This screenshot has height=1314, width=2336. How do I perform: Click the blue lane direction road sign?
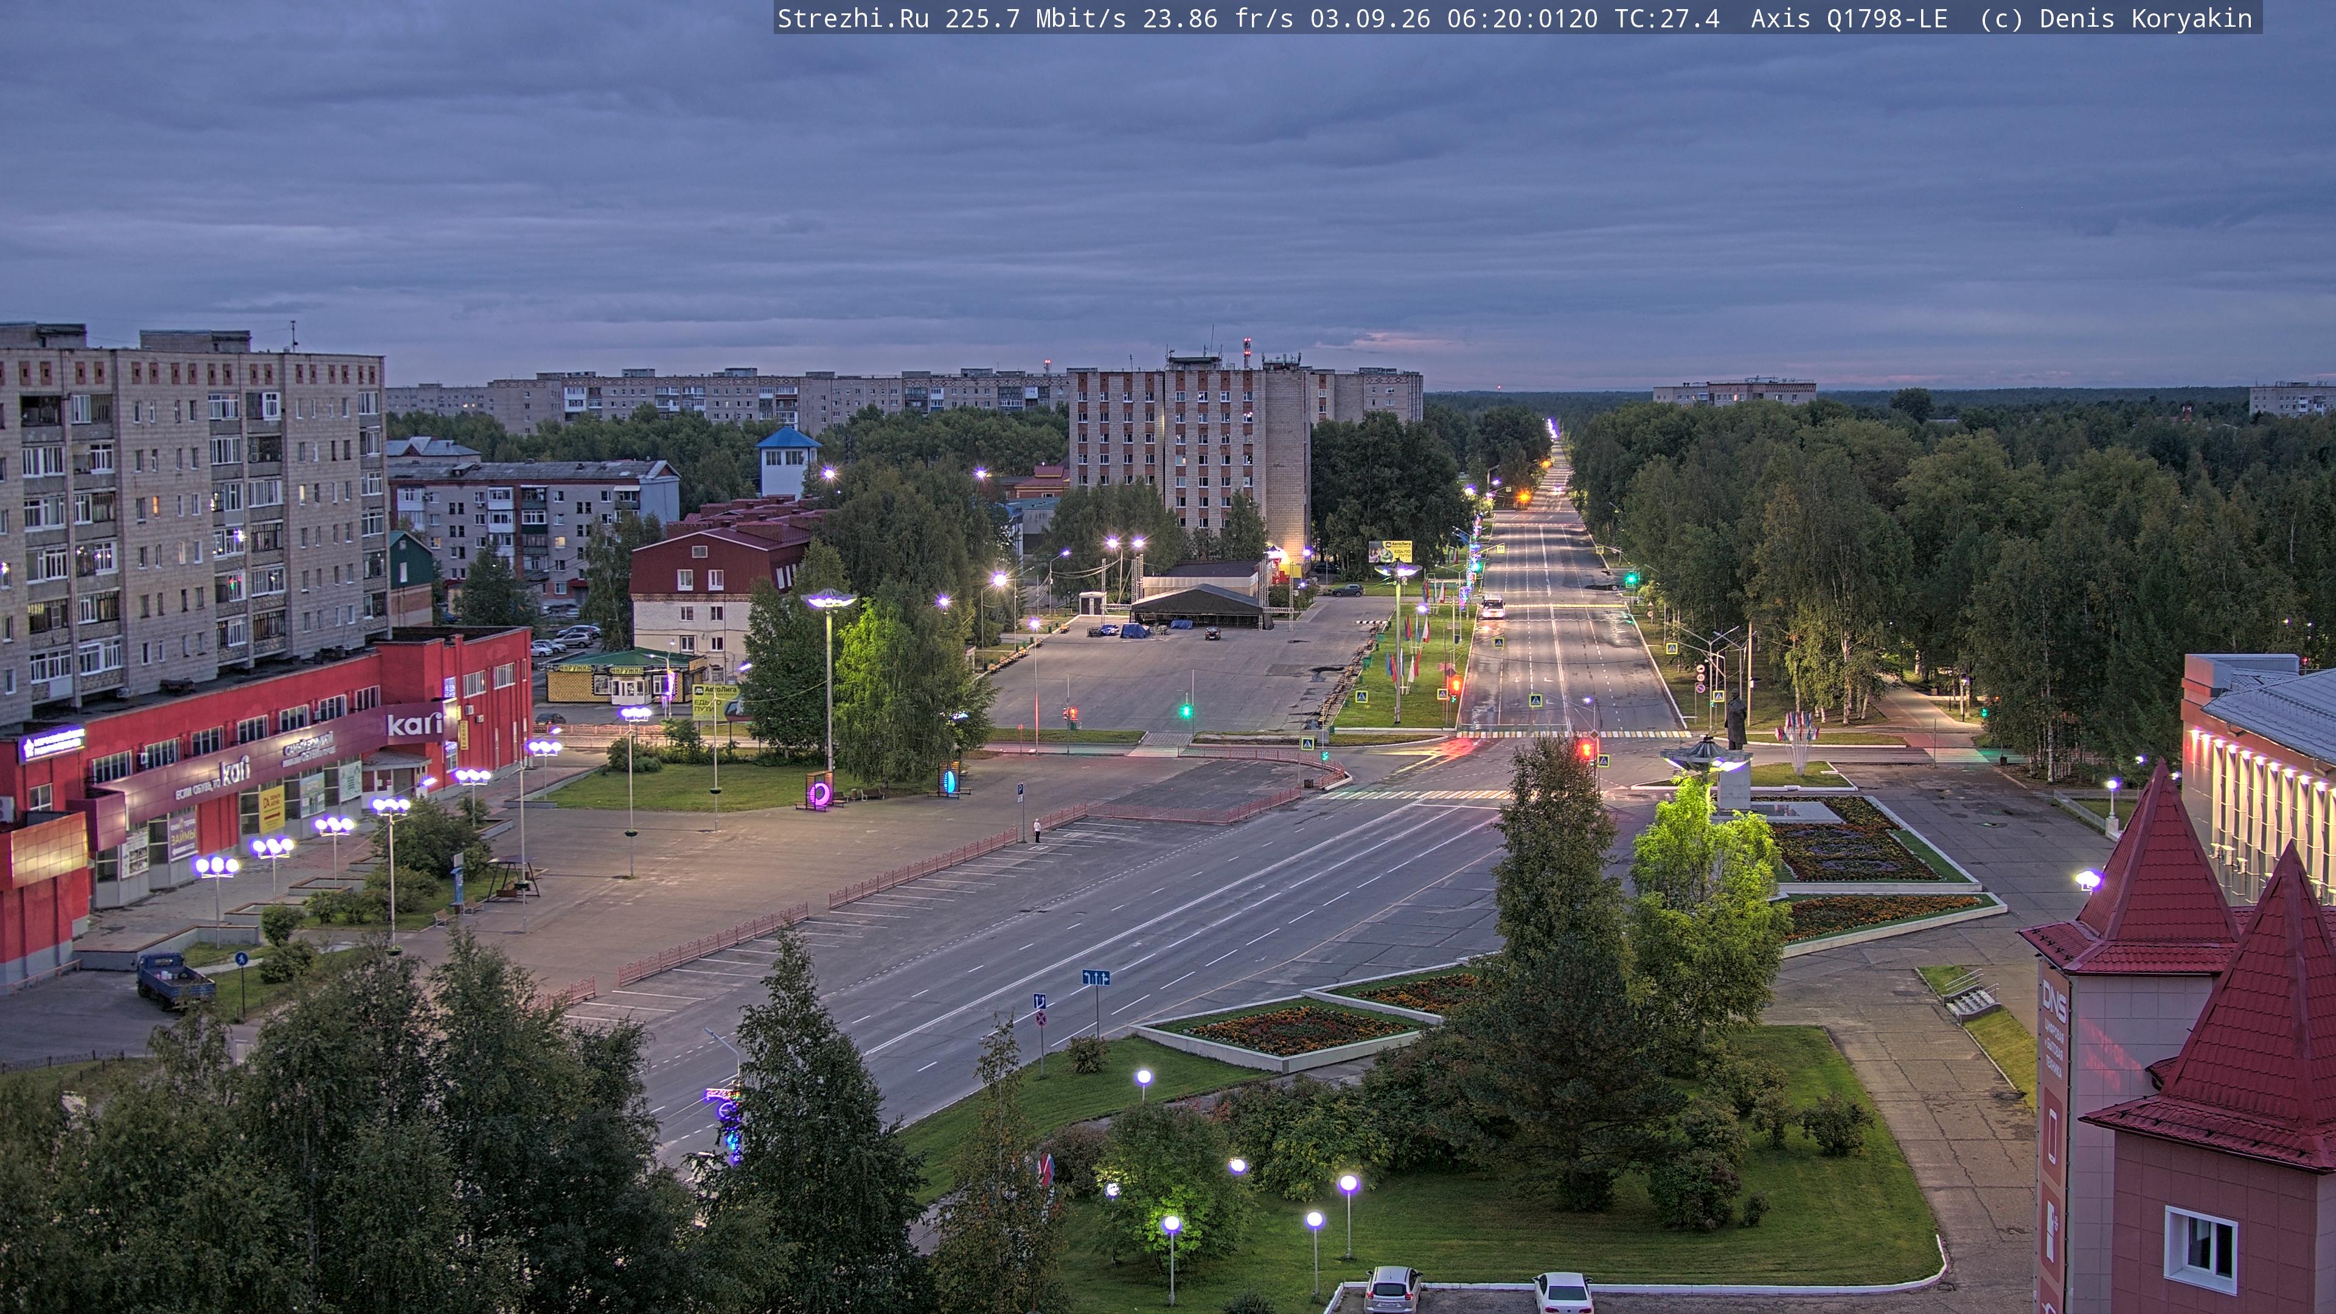(x=1096, y=978)
